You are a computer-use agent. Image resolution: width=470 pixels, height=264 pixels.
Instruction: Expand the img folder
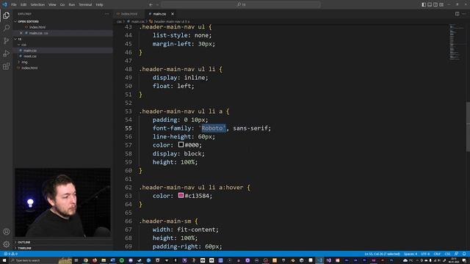(24, 62)
